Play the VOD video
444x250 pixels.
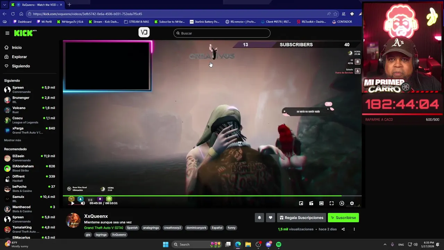(72, 203)
